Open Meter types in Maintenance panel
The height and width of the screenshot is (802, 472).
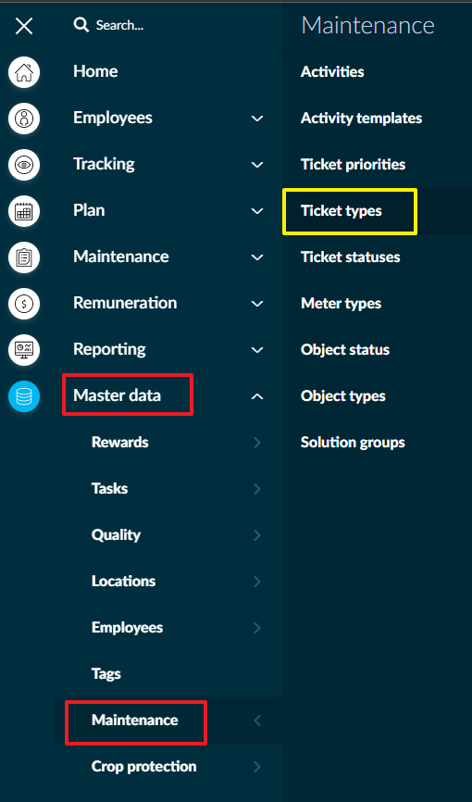click(x=341, y=304)
